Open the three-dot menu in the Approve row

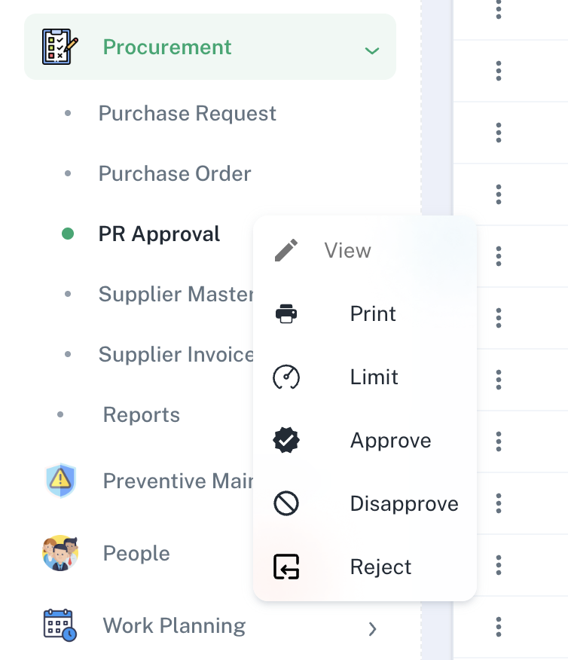(499, 441)
